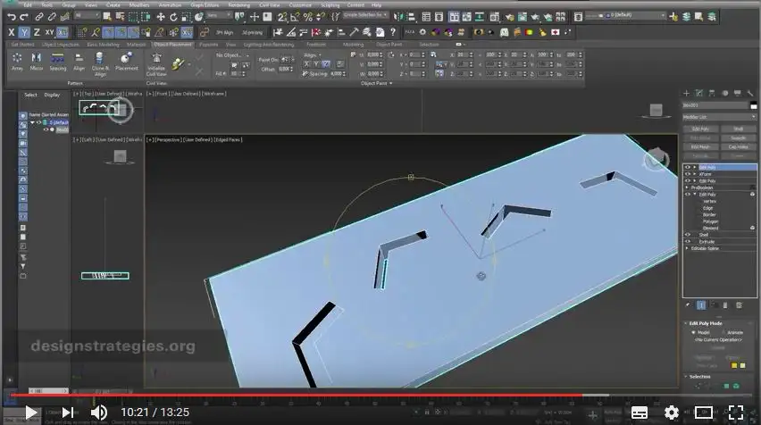Open the Clone & Align tool
Image resolution: width=761 pixels, height=425 pixels.
tap(100, 64)
